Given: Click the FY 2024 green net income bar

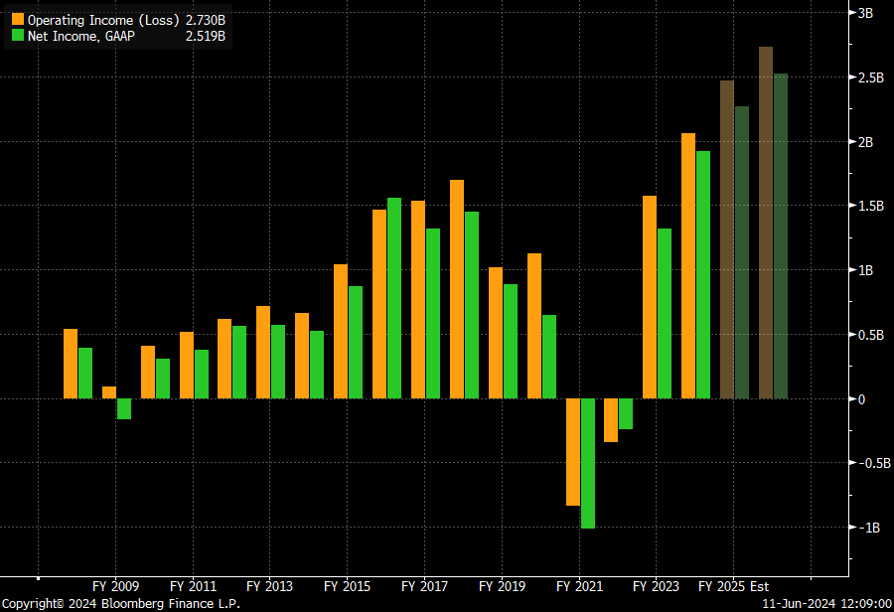Looking at the screenshot, I should point(703,275).
